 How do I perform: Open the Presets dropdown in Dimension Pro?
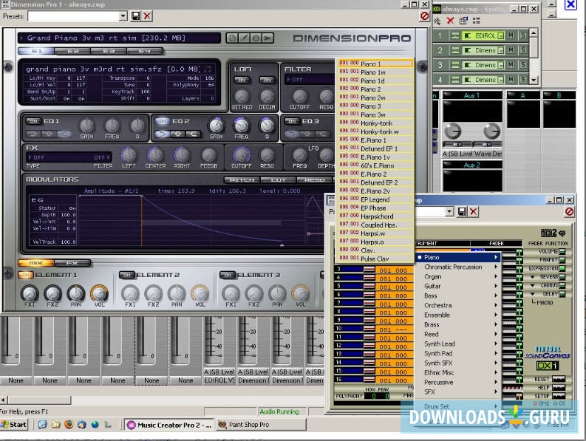click(123, 16)
